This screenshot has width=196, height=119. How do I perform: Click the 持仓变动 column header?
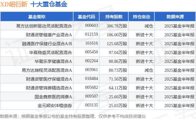pos(141,17)
